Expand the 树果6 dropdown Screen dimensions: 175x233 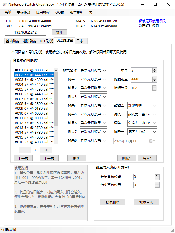pos(105,123)
